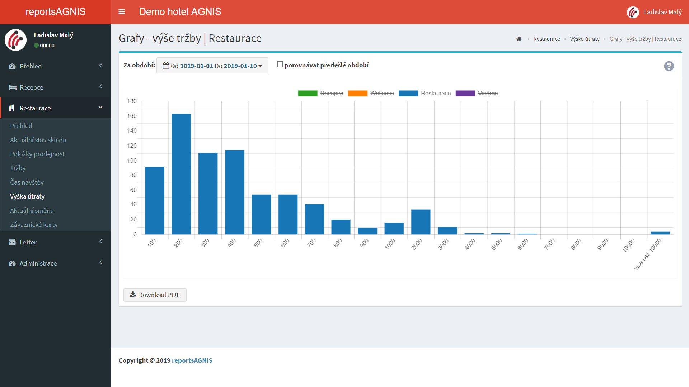Viewport: 689px width, 387px height.
Task: Open the date range period dropdown
Action: pos(212,66)
